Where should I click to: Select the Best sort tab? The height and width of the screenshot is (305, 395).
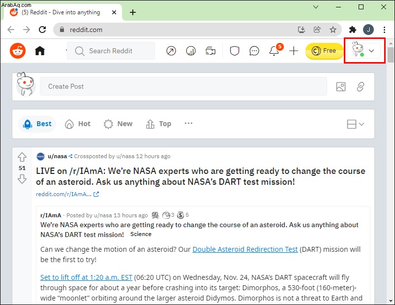point(37,124)
